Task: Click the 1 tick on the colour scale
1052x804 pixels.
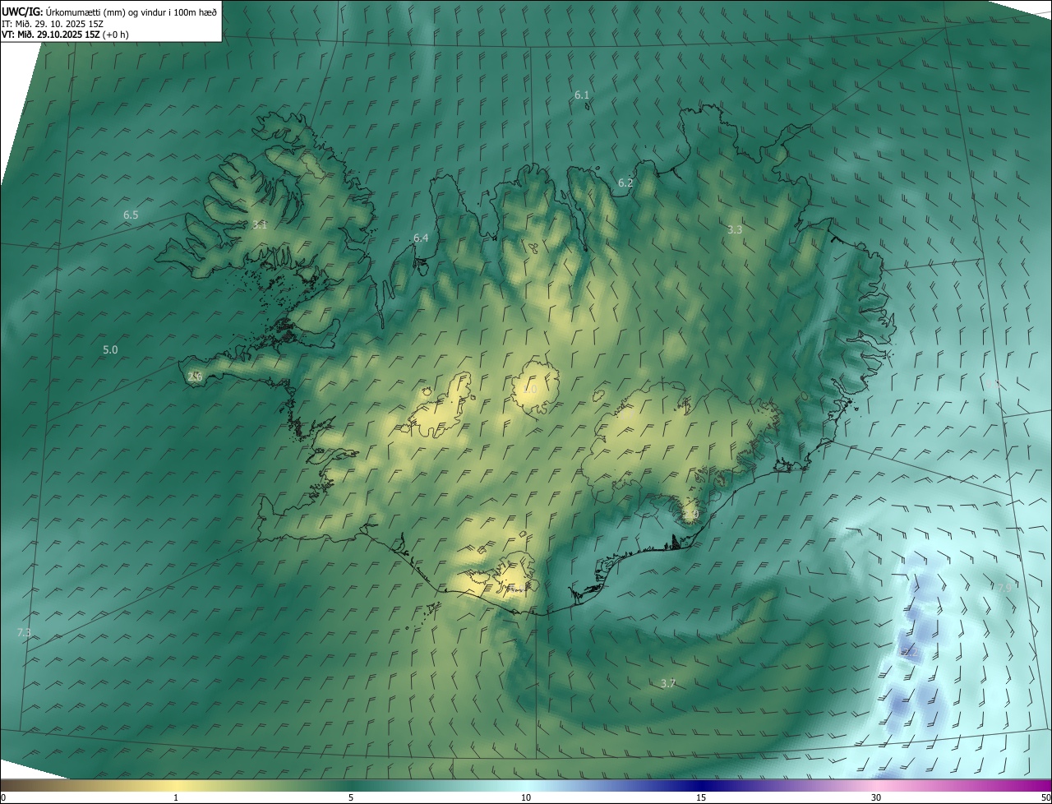Action: coord(176,797)
